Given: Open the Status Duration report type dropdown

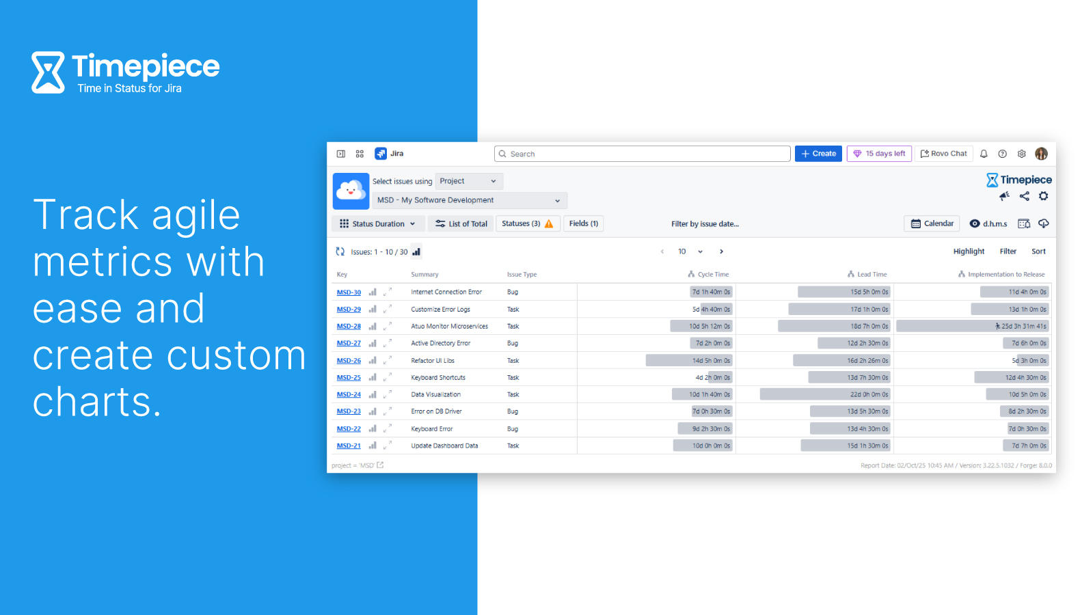Looking at the screenshot, I should point(377,223).
